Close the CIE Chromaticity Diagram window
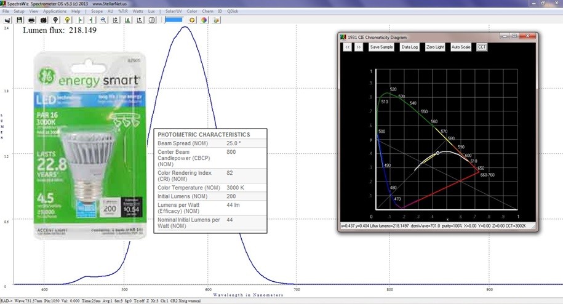The width and height of the screenshot is (563, 304). point(527,36)
